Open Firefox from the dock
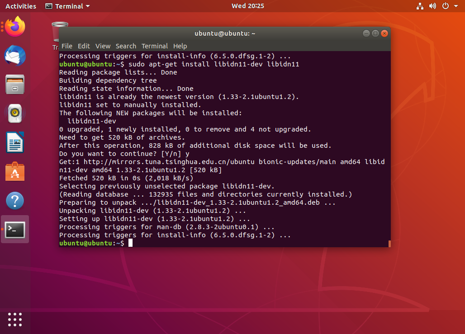 click(x=15, y=27)
